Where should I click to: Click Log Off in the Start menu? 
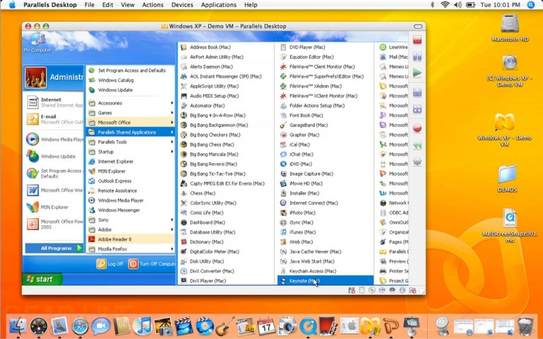click(x=110, y=264)
